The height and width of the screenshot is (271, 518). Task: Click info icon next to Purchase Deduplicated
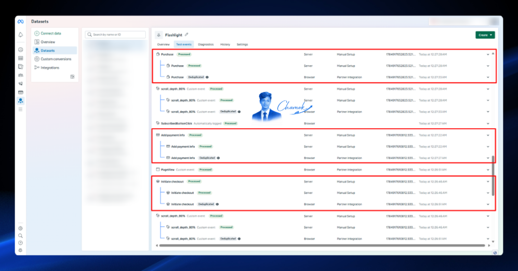tap(207, 77)
